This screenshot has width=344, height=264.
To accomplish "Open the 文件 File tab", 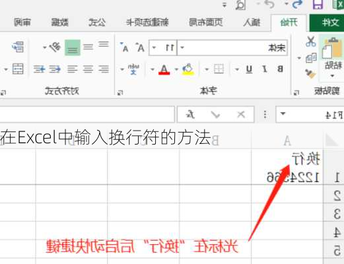I will 327,22.
